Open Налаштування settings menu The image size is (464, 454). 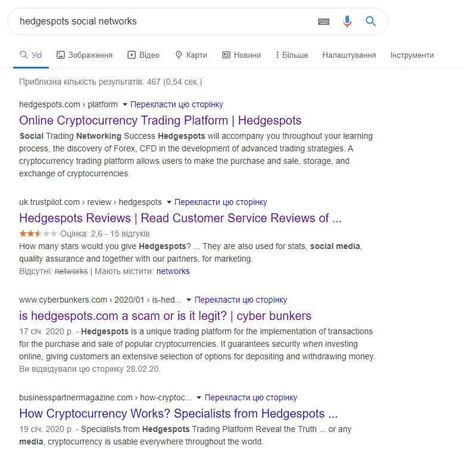point(349,55)
